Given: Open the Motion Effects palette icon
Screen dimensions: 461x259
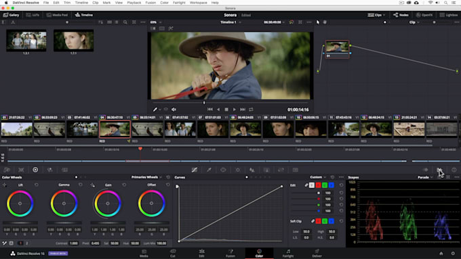Looking at the screenshot, I should pos(64,170).
